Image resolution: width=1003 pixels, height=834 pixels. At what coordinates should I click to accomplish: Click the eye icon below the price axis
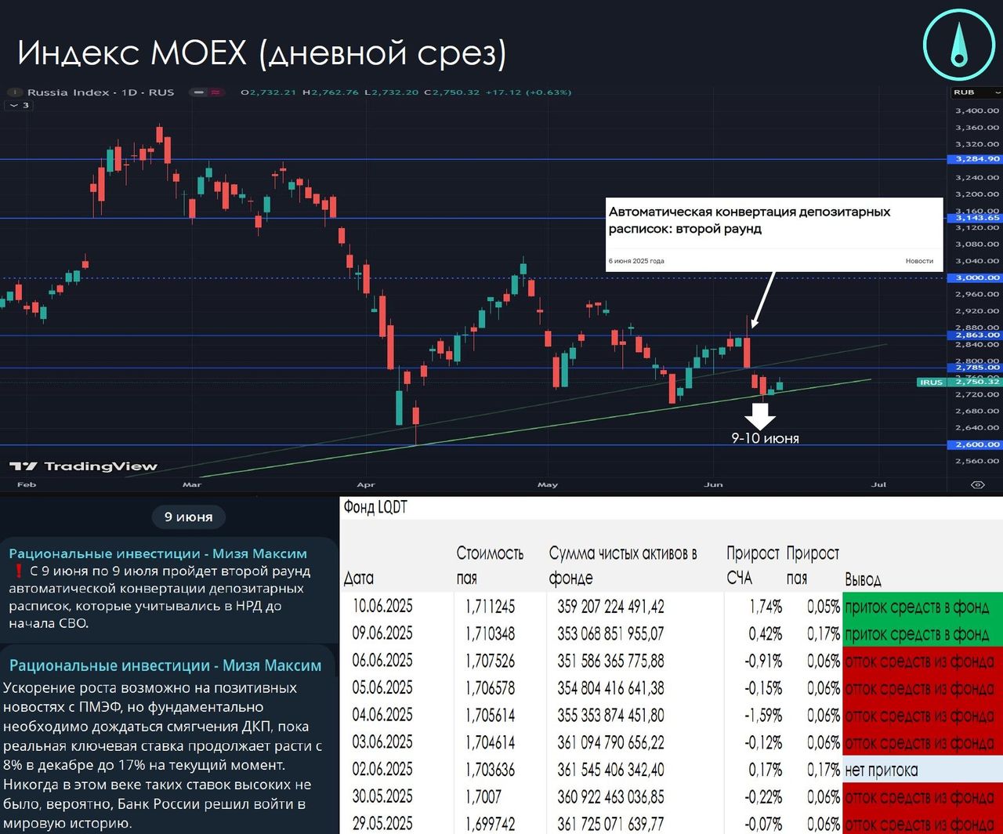click(x=977, y=484)
